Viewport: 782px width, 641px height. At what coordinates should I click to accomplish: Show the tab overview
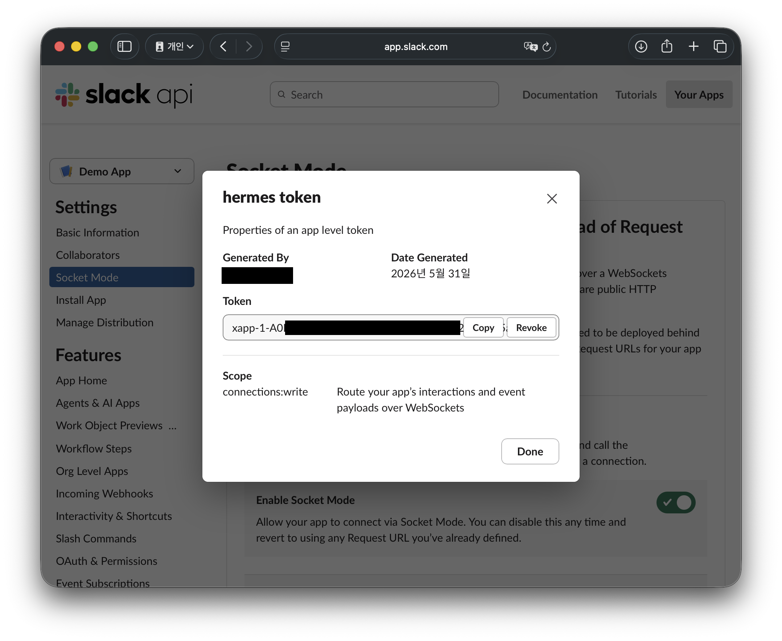click(720, 46)
